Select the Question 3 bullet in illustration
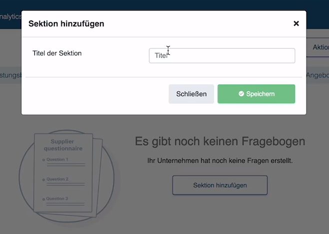329x234 pixels. point(44,199)
